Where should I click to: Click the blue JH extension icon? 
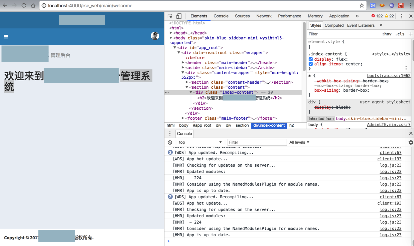tap(373, 5)
